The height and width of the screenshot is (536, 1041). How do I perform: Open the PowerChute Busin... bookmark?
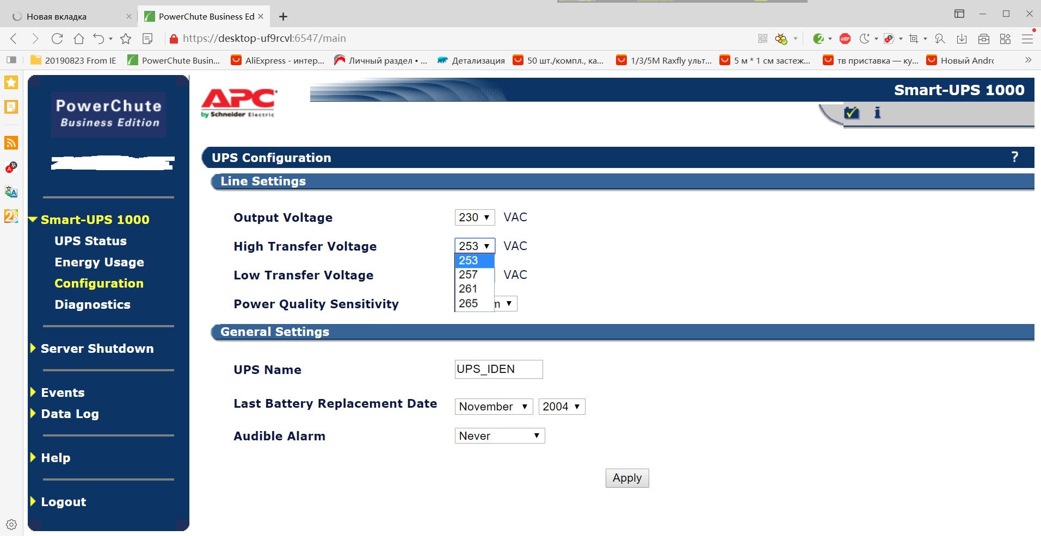[x=174, y=60]
